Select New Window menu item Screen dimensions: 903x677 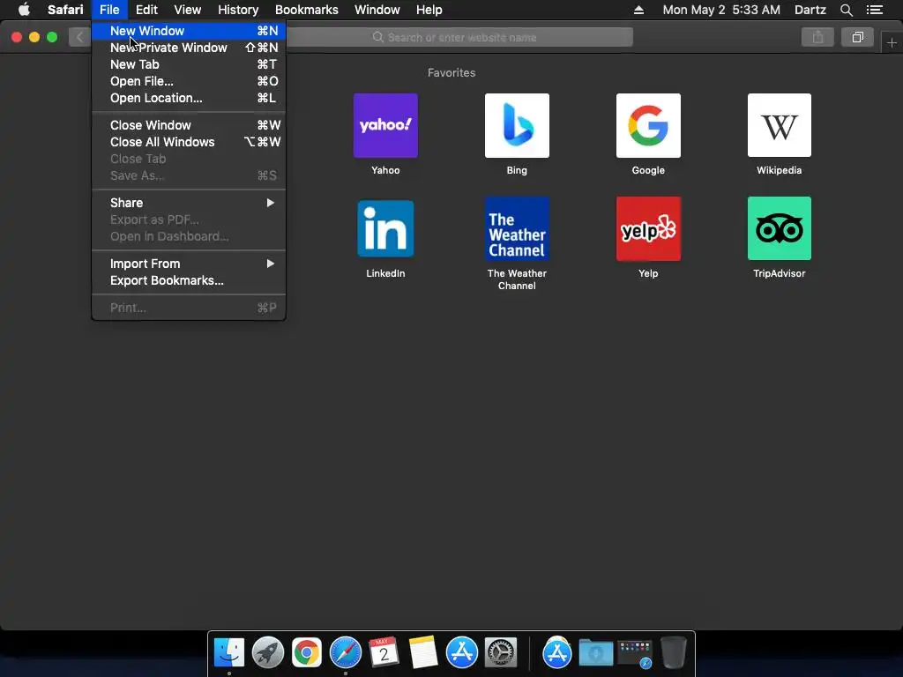189,31
